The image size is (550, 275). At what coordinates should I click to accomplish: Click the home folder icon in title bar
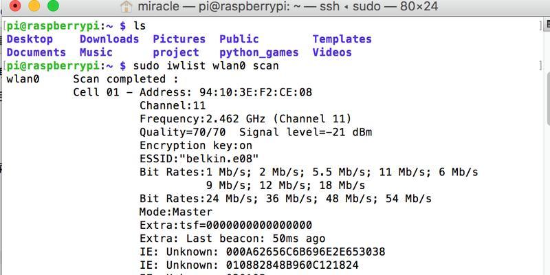[127, 7]
